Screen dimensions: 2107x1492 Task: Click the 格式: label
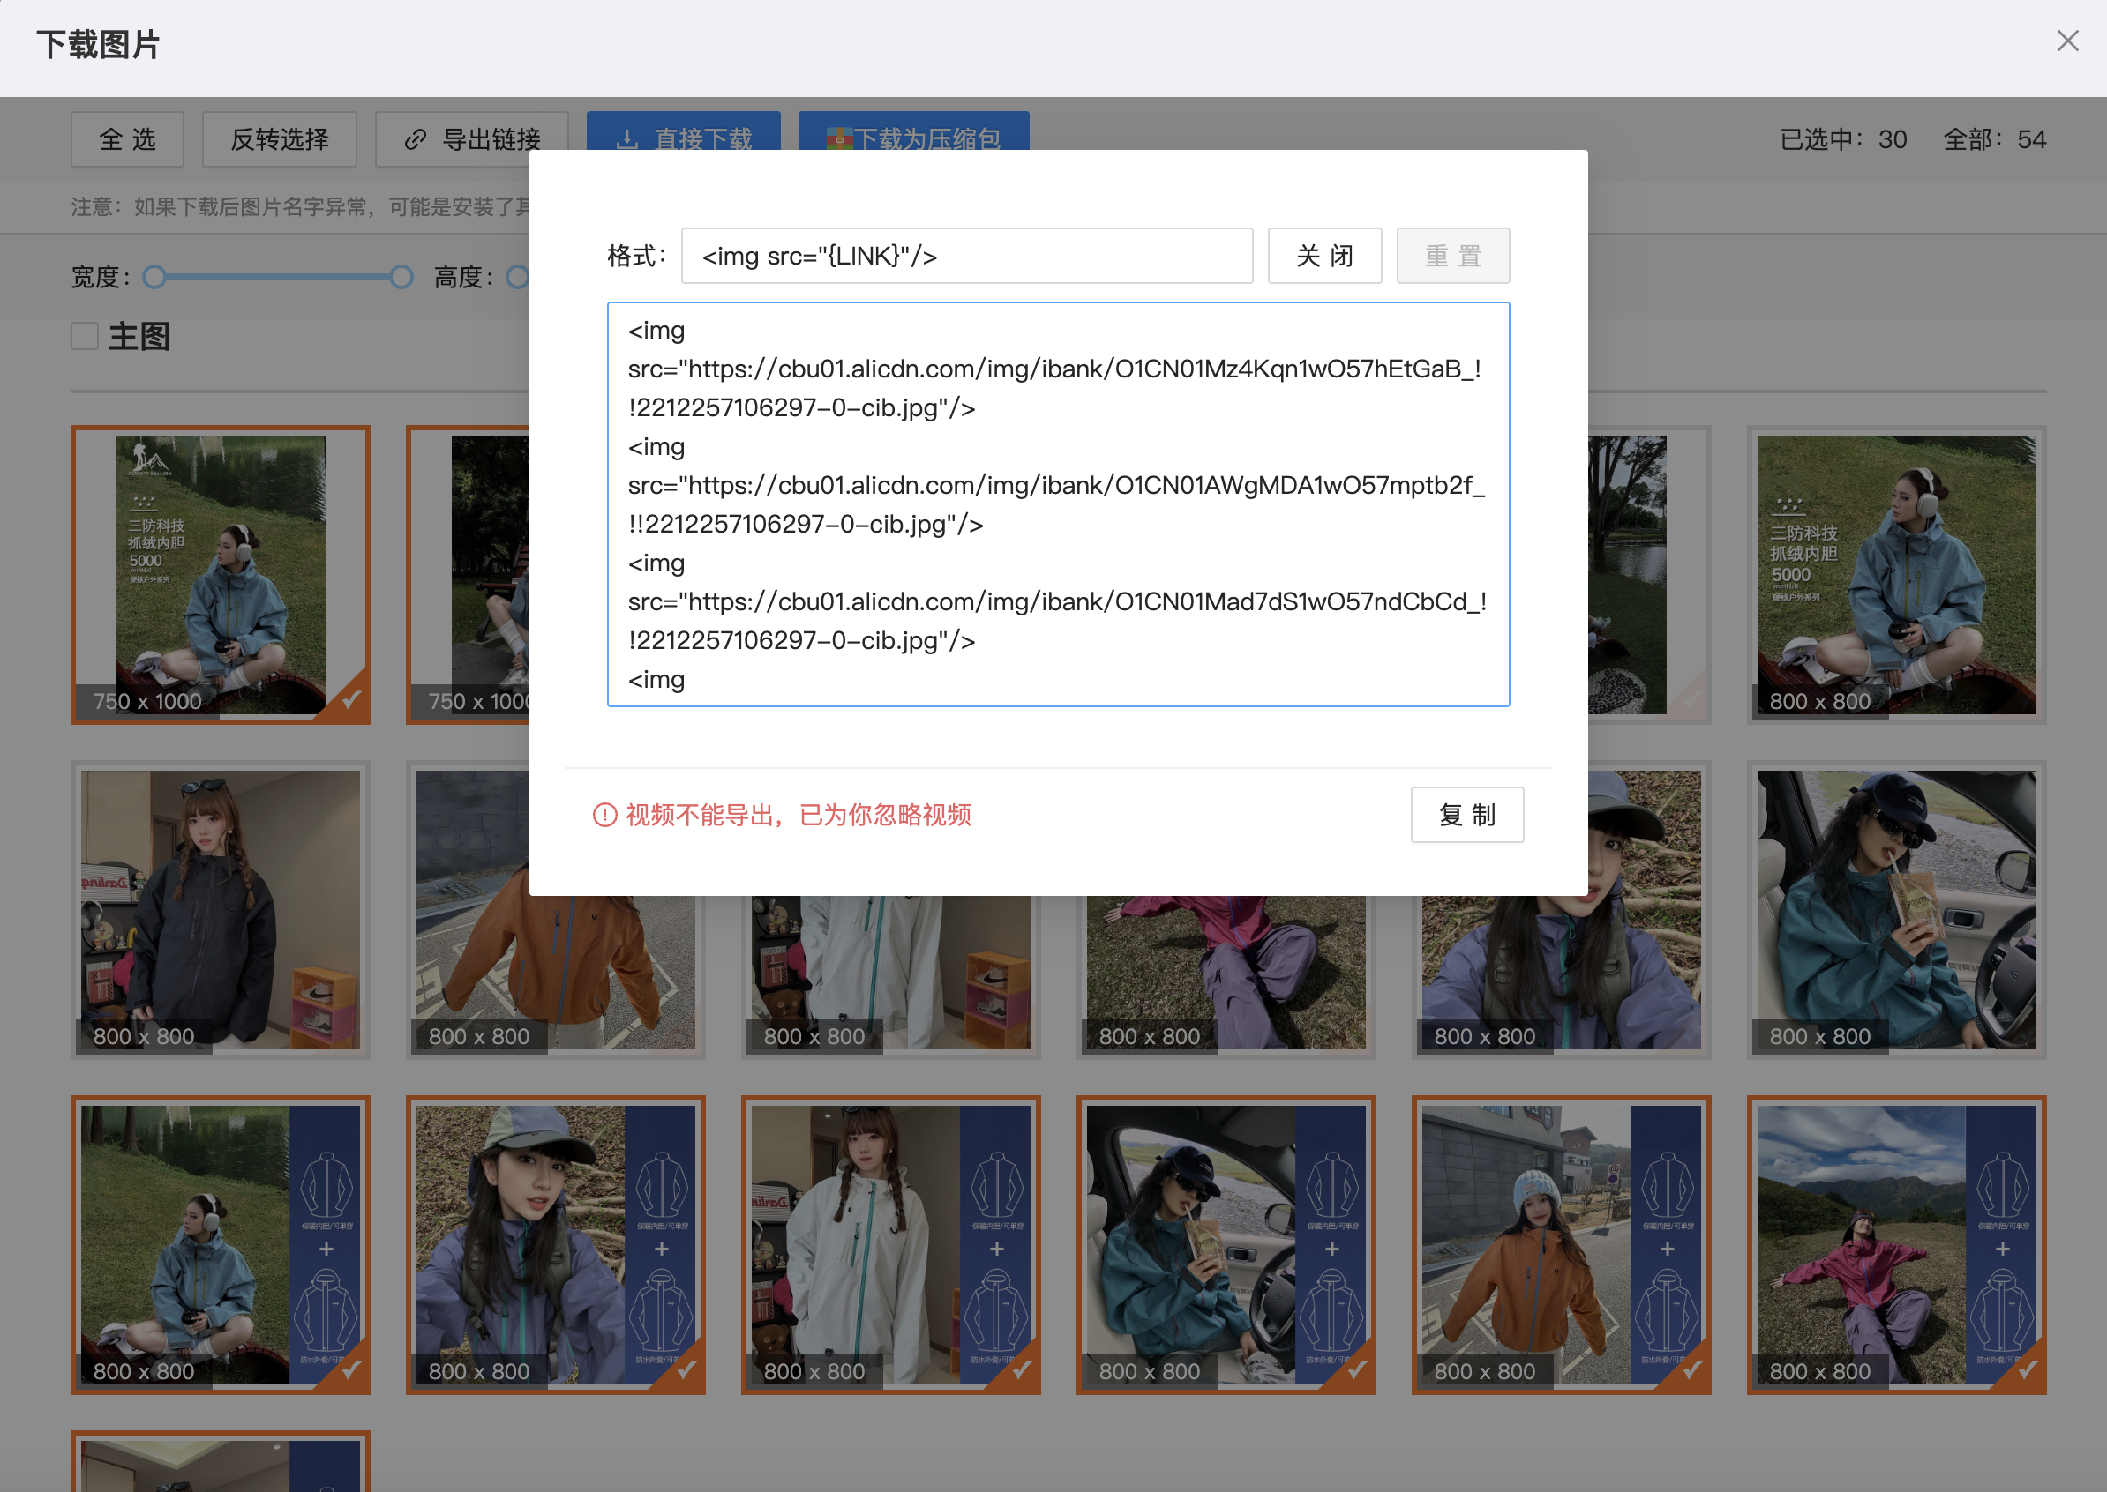636,257
